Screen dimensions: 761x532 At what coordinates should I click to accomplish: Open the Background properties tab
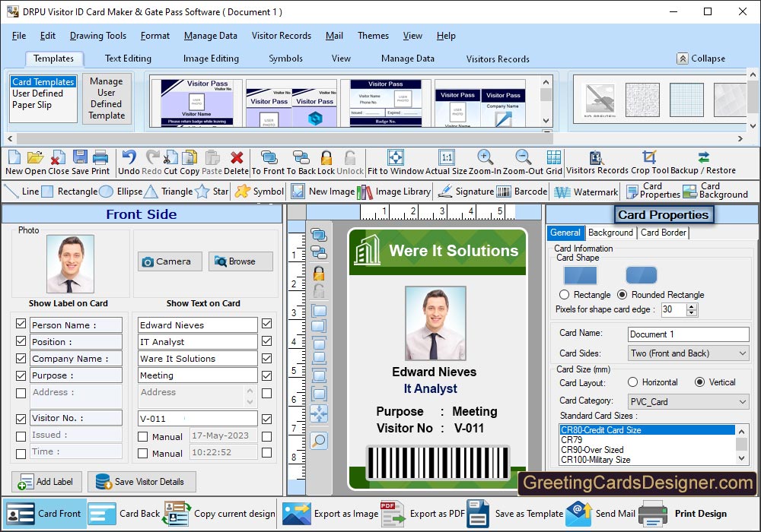tap(610, 233)
